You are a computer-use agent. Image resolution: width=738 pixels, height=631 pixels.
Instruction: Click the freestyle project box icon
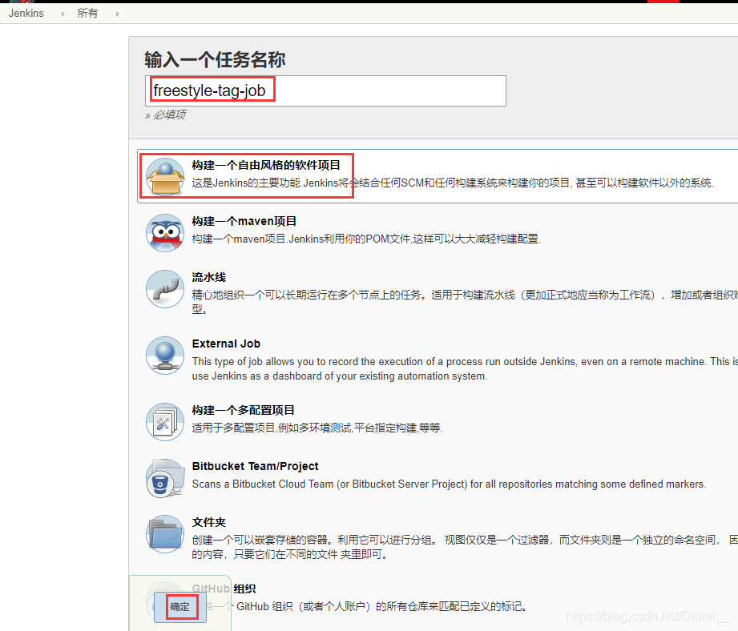coord(165,176)
